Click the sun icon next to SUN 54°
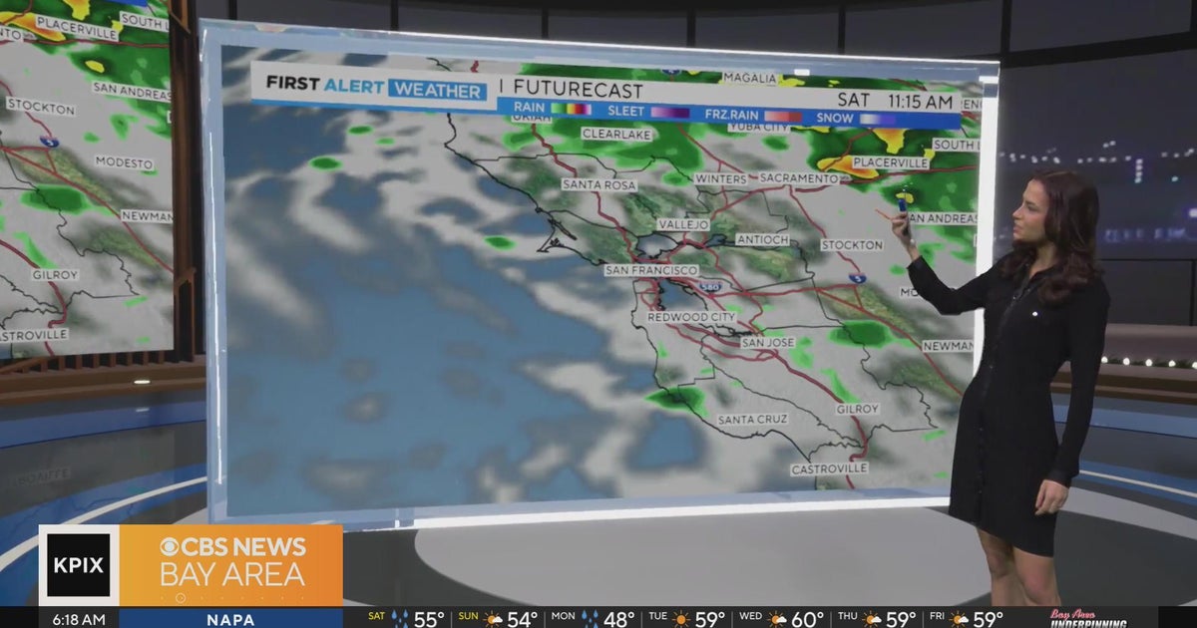The width and height of the screenshot is (1197, 628). [x=494, y=616]
